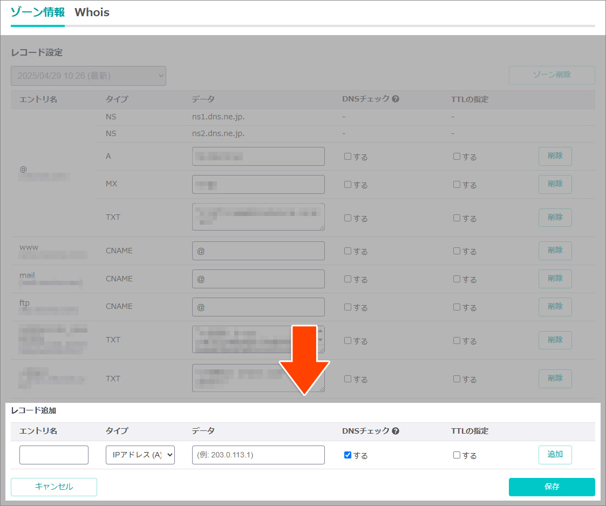Select the ns2.dns.ne.jp. text
Screen dimensions: 606x506
(x=219, y=133)
